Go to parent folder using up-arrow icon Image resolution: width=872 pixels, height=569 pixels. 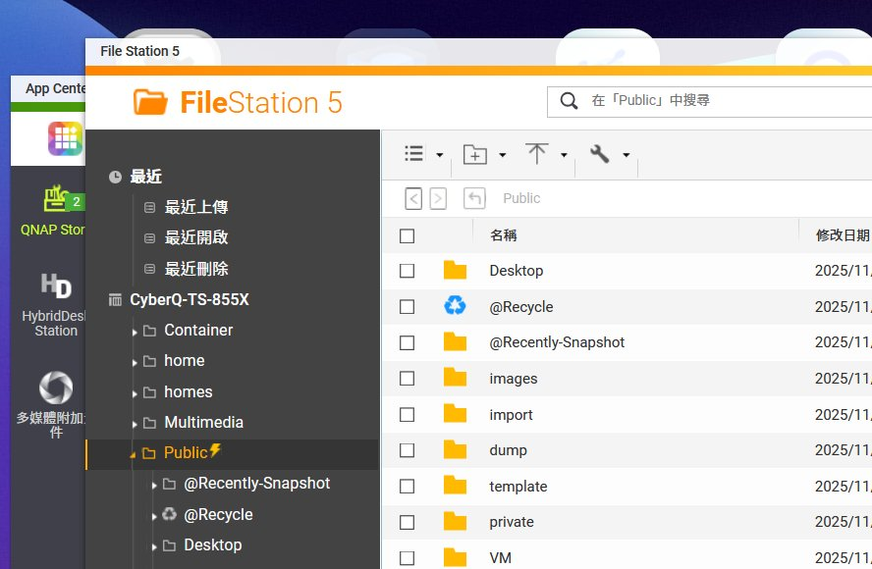(x=475, y=198)
